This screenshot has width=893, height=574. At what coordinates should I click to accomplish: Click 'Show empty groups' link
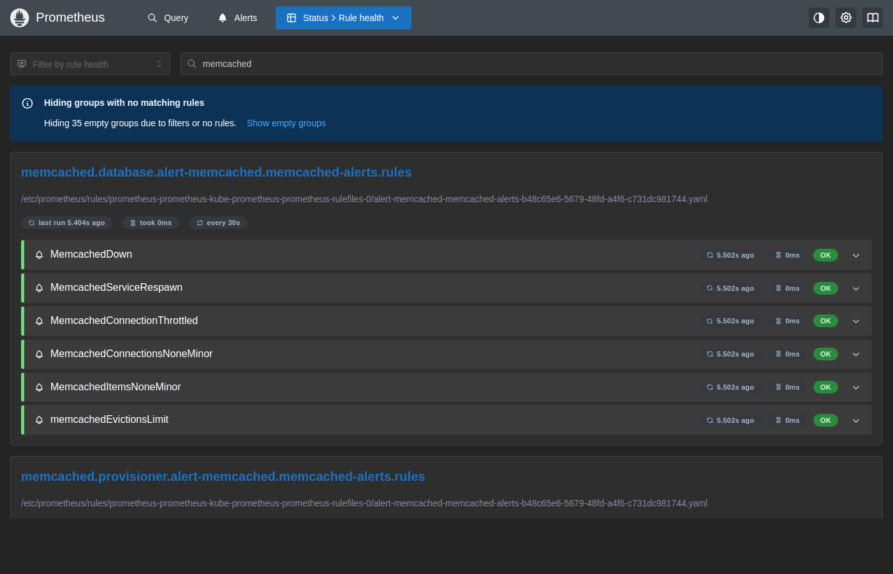pyautogui.click(x=286, y=123)
